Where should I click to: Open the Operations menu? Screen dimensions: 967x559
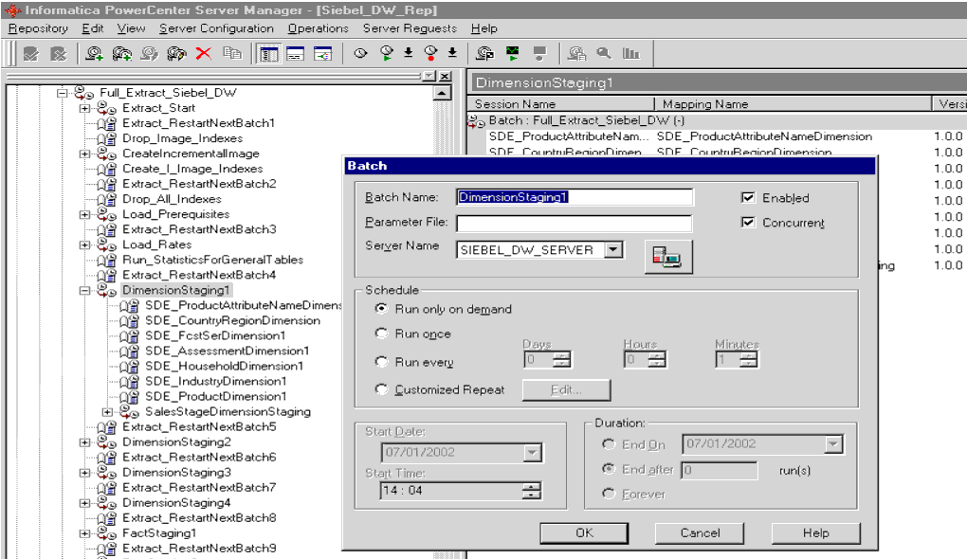coord(319,28)
